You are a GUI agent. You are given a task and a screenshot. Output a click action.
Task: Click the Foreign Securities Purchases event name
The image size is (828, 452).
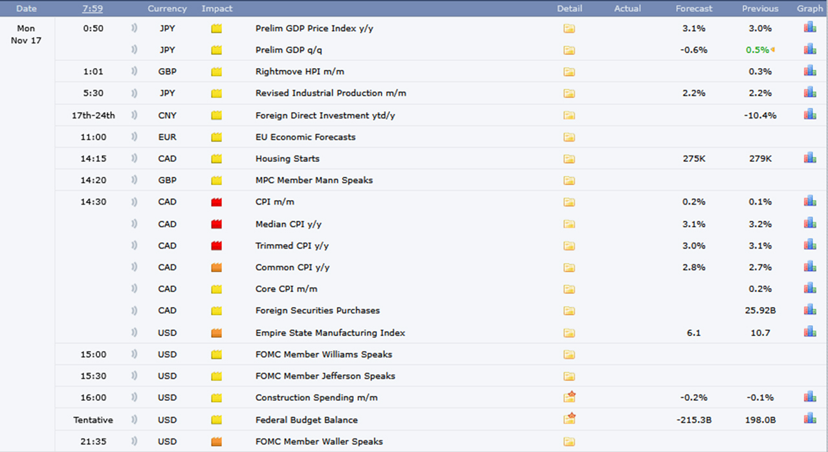(318, 311)
